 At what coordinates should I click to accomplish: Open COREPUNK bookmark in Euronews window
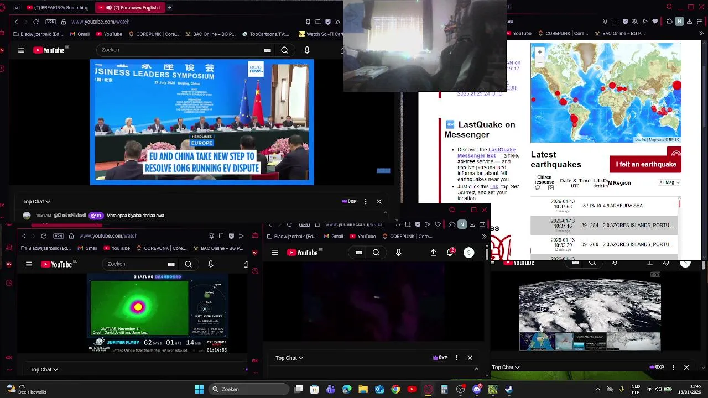pos(153,34)
